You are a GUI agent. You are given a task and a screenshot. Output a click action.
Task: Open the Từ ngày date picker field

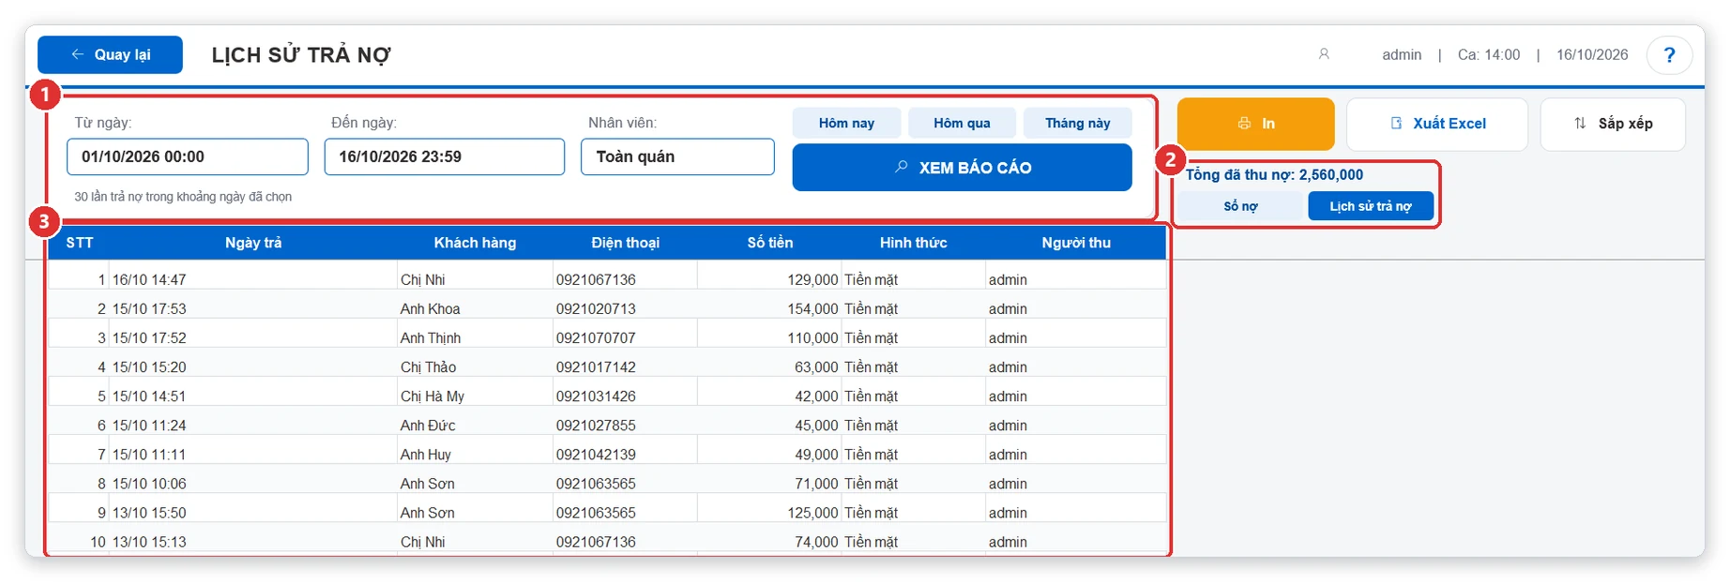point(188,157)
